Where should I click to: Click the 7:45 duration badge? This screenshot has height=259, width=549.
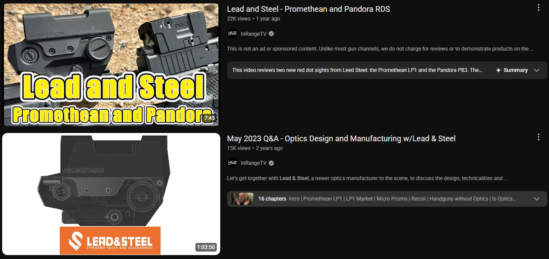210,118
